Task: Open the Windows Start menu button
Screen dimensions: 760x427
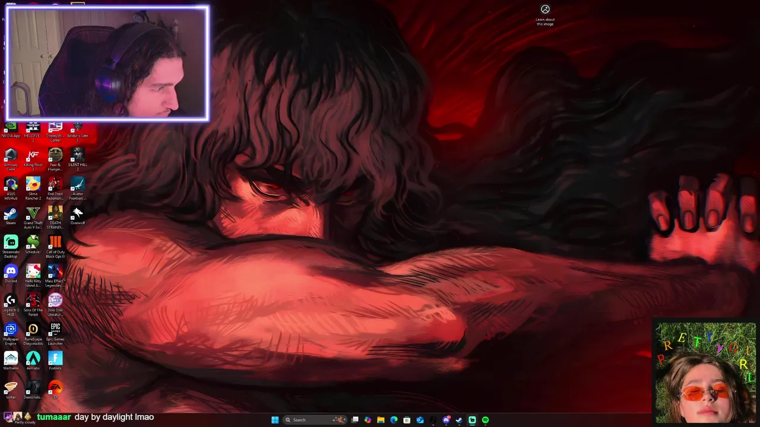Action: [x=275, y=420]
